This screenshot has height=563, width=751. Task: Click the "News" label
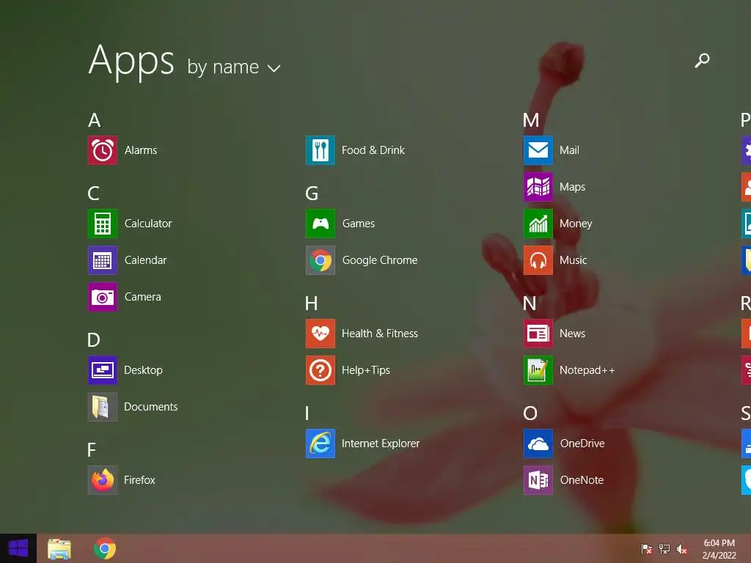point(572,334)
